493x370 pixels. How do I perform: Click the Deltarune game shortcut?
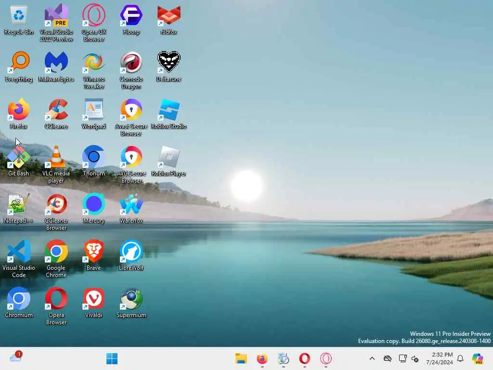[169, 66]
